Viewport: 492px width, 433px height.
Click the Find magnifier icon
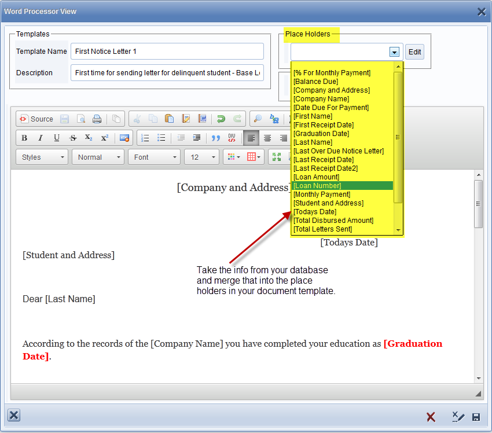pos(258,119)
